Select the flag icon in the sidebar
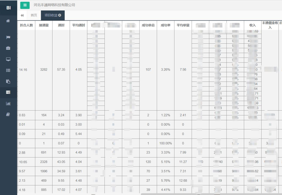Image resolution: width=282 pixels, height=195 pixels. pos(8,37)
